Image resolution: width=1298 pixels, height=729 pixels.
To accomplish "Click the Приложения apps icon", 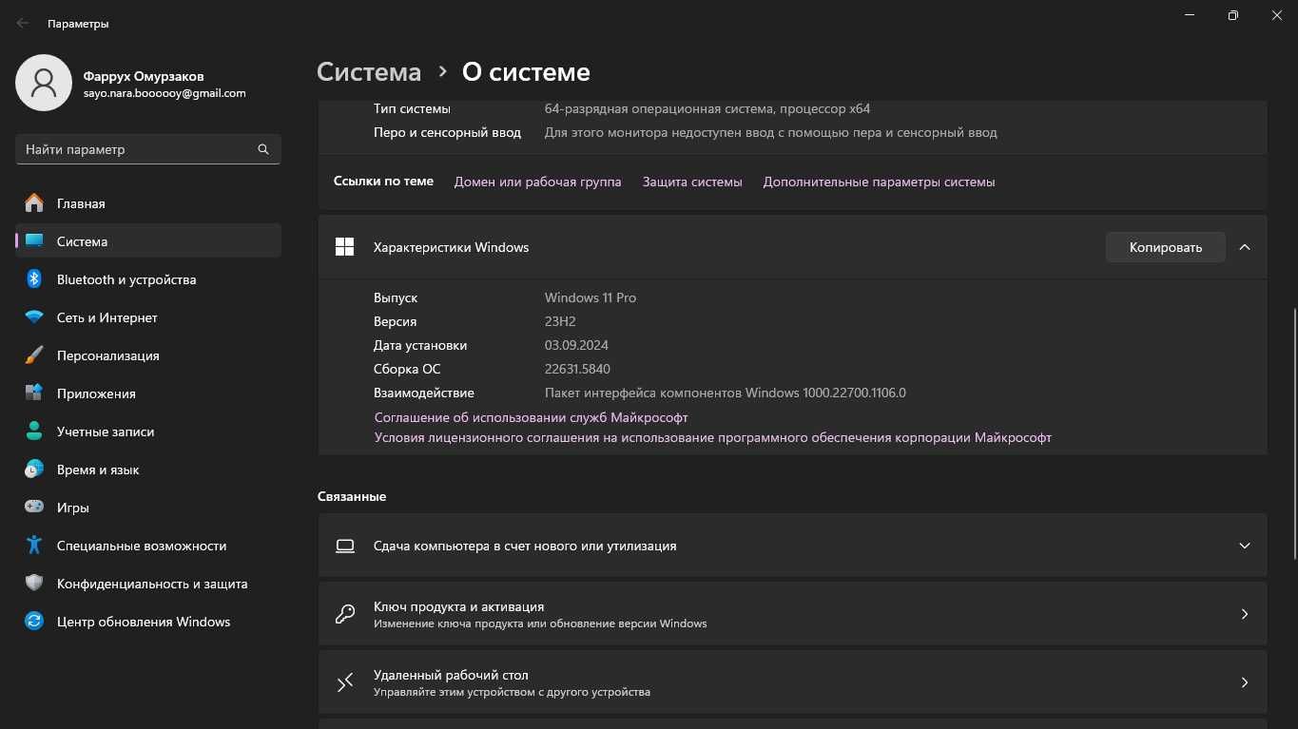I will 34,393.
